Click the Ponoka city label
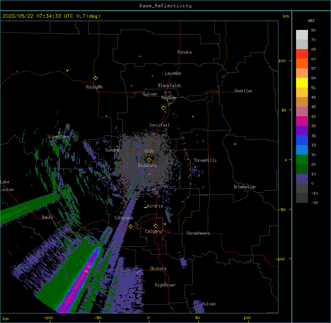This screenshot has width=331, height=323. (x=184, y=52)
